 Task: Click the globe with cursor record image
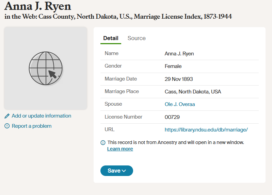point(46,68)
